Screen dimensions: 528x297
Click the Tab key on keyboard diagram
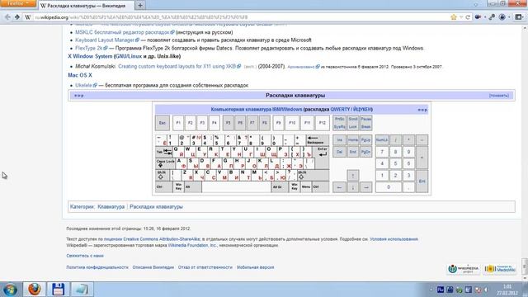(164, 152)
